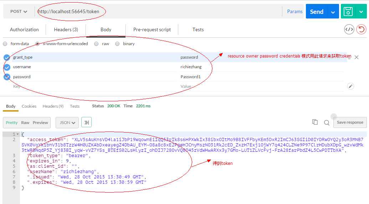Expand the save options dropdown arrow
Viewport: 369px width, 204px height.
(x=361, y=11)
